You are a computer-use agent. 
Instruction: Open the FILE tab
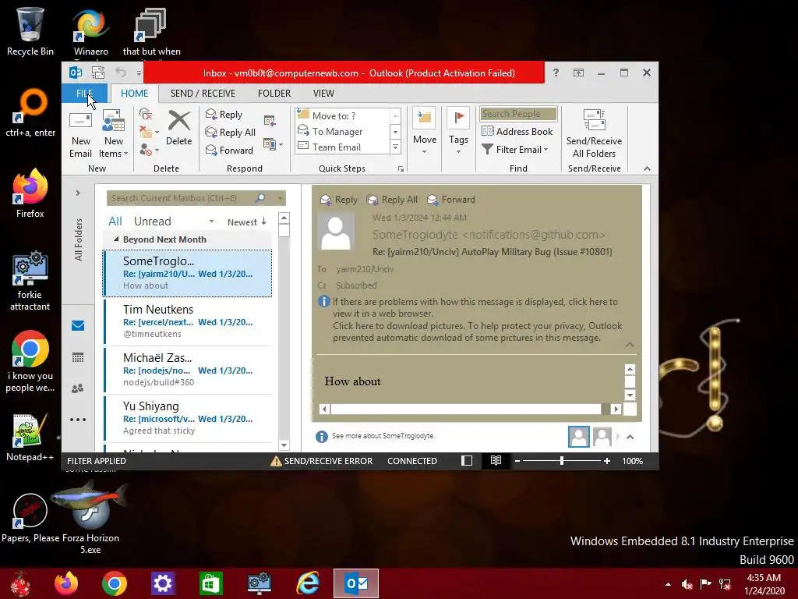[x=84, y=94]
